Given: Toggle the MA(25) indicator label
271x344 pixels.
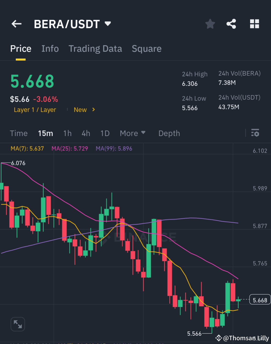Looking at the screenshot, I should click(70, 148).
